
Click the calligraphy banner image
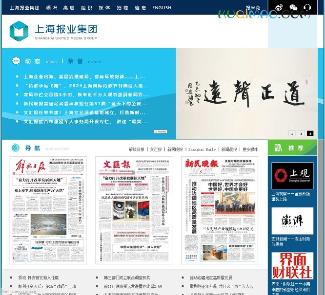246,93
